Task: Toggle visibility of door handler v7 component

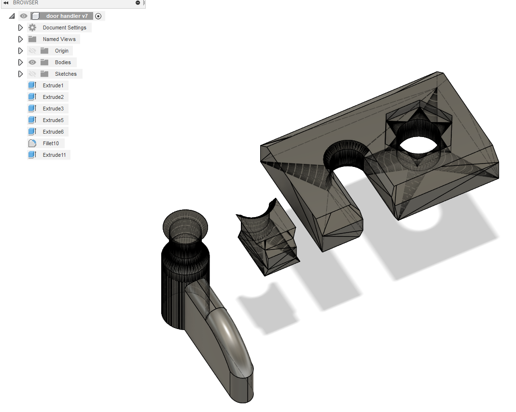Action: 24,16
